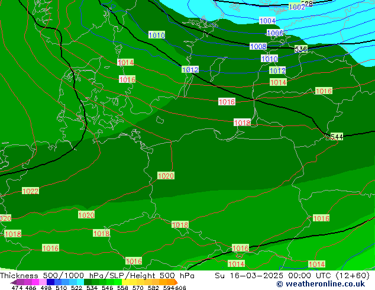Image resolution: width=375 pixels, height=290 pixels.
Task: Click the forecast date 'Su 16-03-2025 00:00 UTC (12+60)'
Action: pyautogui.click(x=292, y=276)
